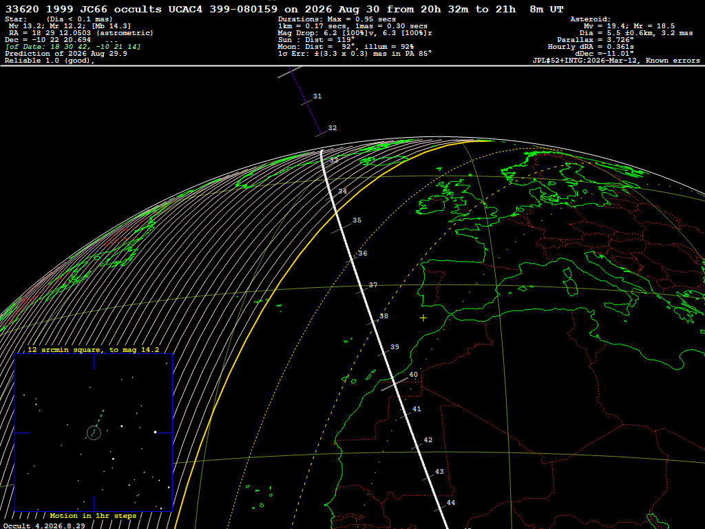The width and height of the screenshot is (705, 529).
Task: Click the green 'of Date' coordinates text
Action: (73, 47)
